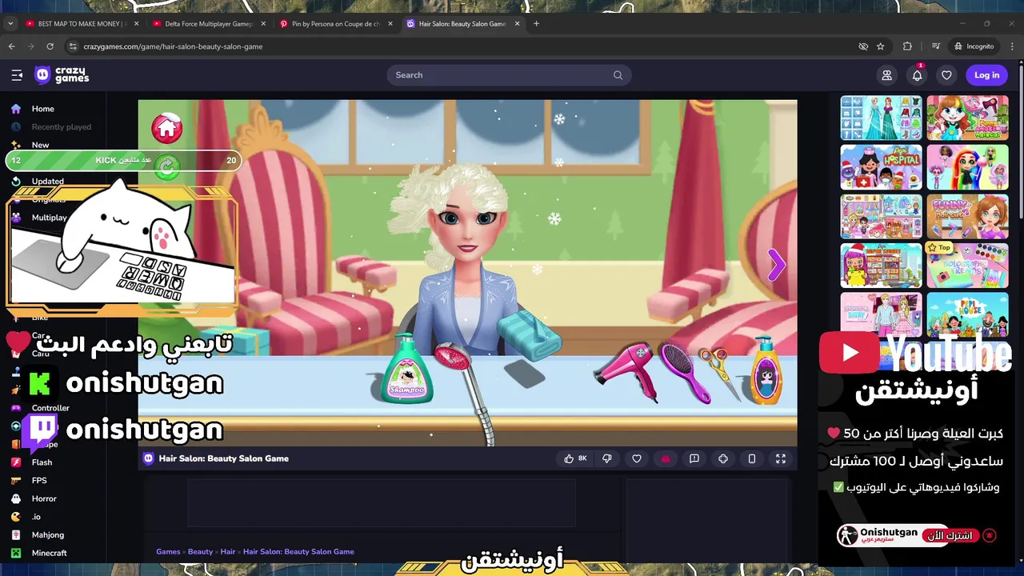Switch to mobile portrait view
The image size is (1024, 576).
pos(752,458)
